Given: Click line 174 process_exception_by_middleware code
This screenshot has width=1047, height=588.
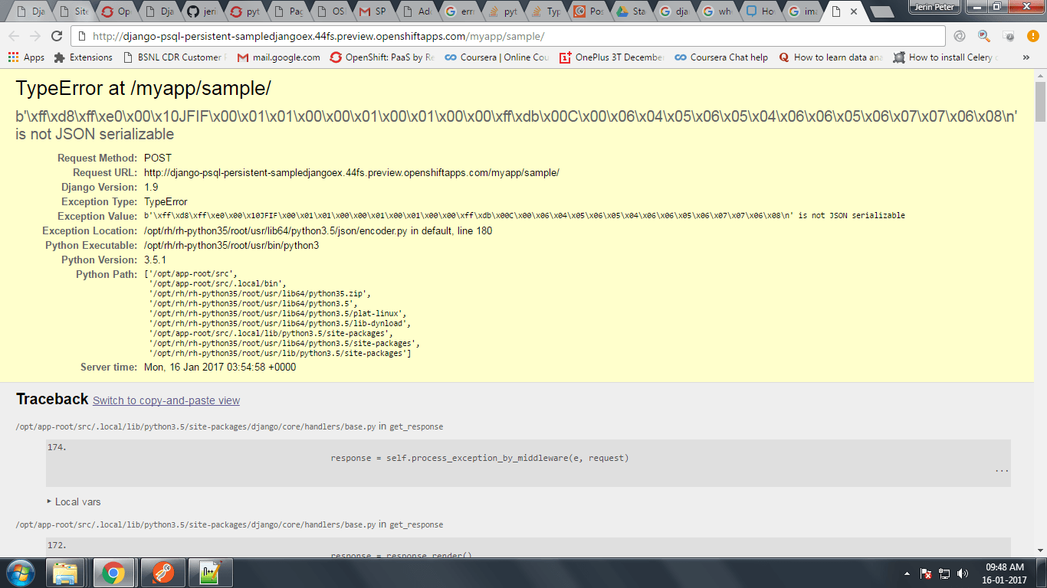Looking at the screenshot, I should click(480, 458).
